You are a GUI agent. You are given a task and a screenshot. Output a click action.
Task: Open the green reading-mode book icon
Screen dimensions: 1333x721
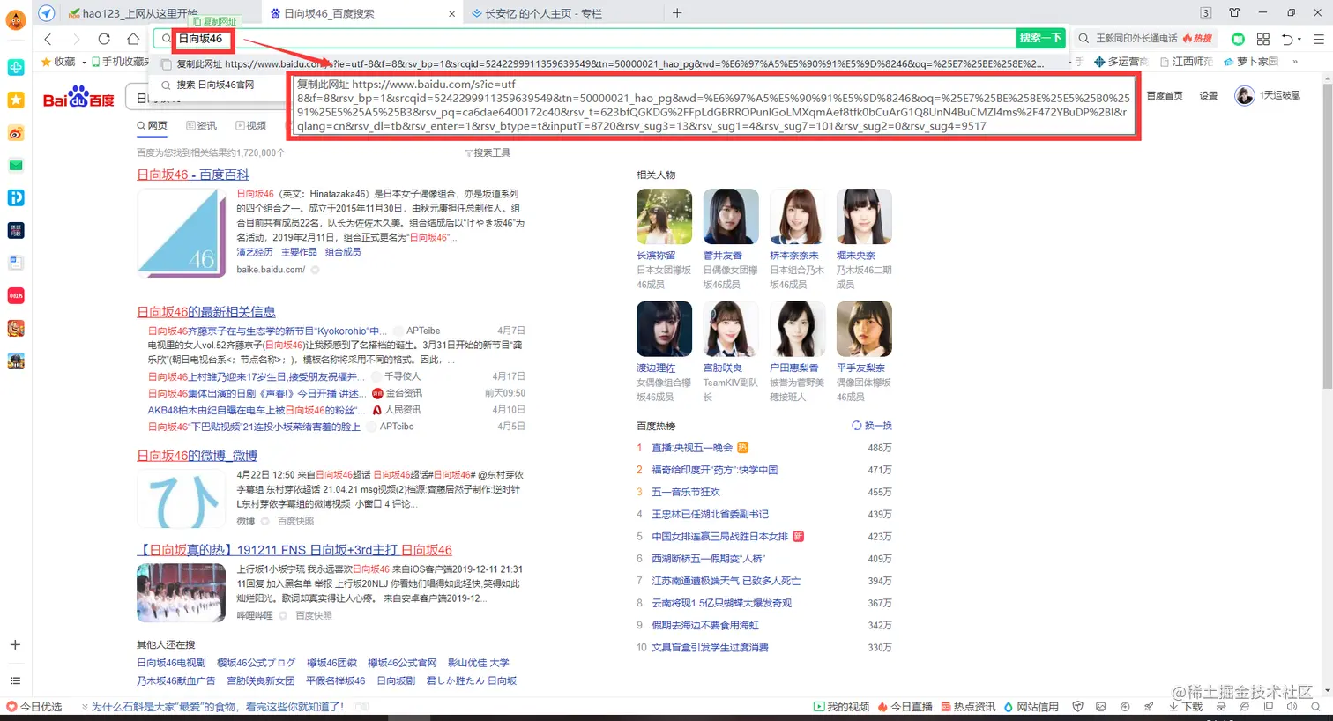click(1238, 40)
